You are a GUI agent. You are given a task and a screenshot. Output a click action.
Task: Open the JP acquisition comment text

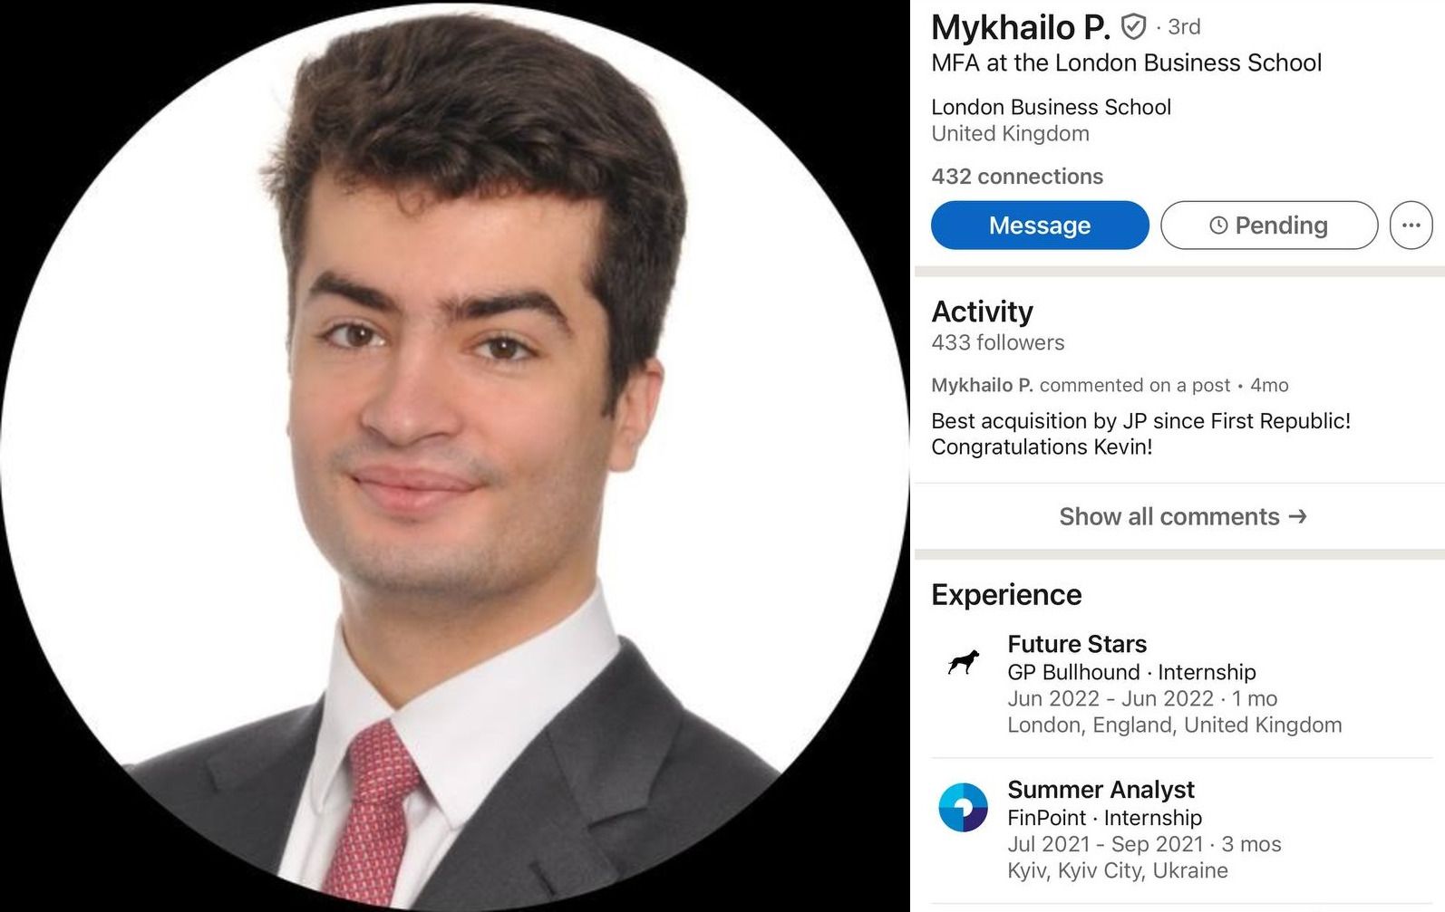1141,434
